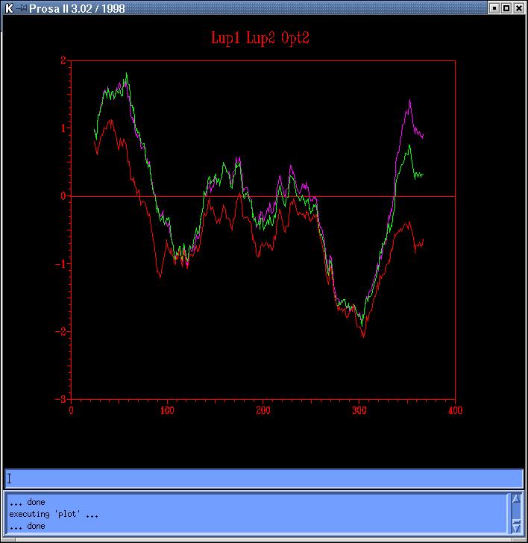528x543 pixels.
Task: Click the x-axis tick label "400"
Action: click(x=455, y=409)
